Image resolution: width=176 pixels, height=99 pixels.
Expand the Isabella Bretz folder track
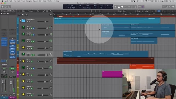pyautogui.click(x=20, y=21)
